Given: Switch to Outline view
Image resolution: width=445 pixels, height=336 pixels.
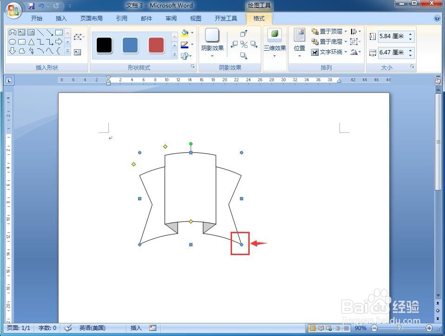Looking at the screenshot, I should pos(338,329).
